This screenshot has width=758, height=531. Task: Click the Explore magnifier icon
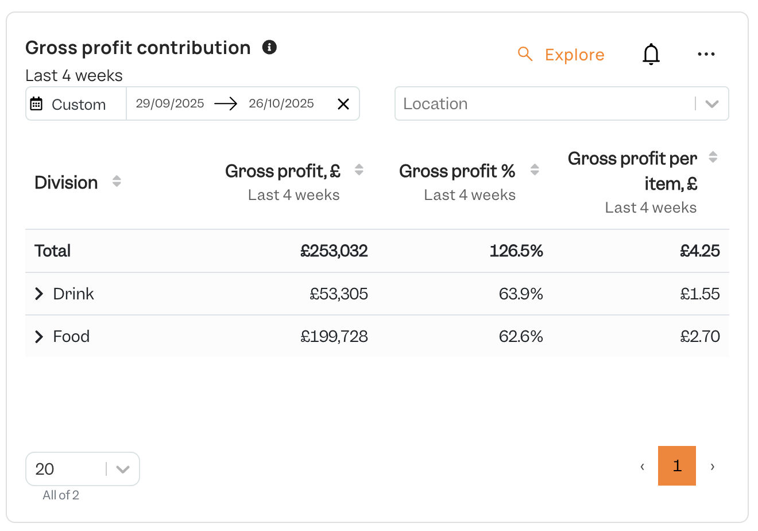525,54
